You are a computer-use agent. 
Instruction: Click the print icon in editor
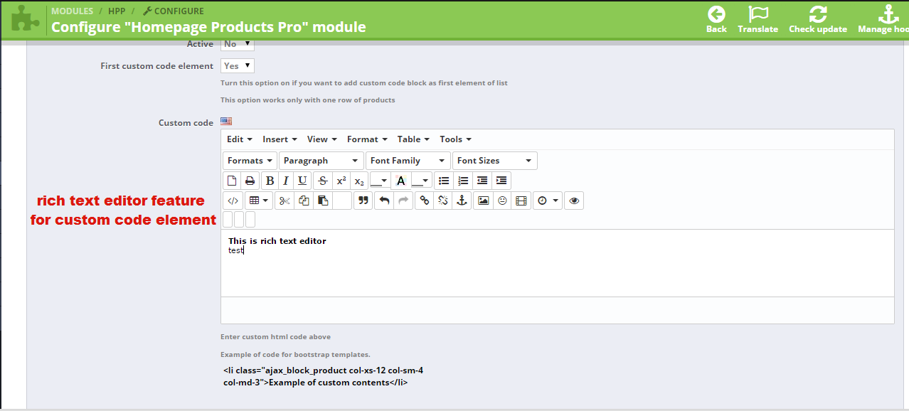click(x=250, y=181)
